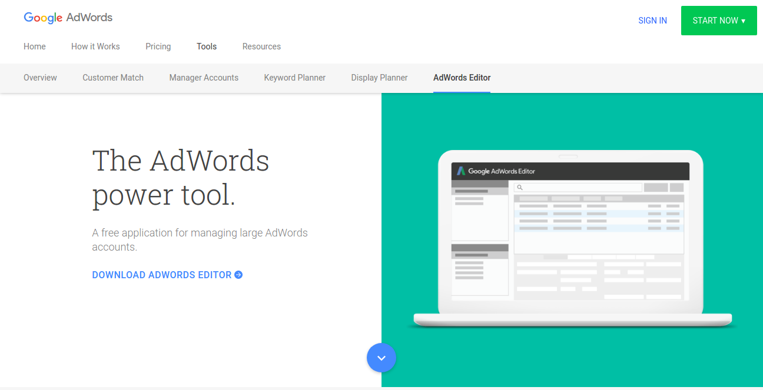Select the AdWords Editor tab
Screen dimensions: 763x390
click(x=462, y=78)
